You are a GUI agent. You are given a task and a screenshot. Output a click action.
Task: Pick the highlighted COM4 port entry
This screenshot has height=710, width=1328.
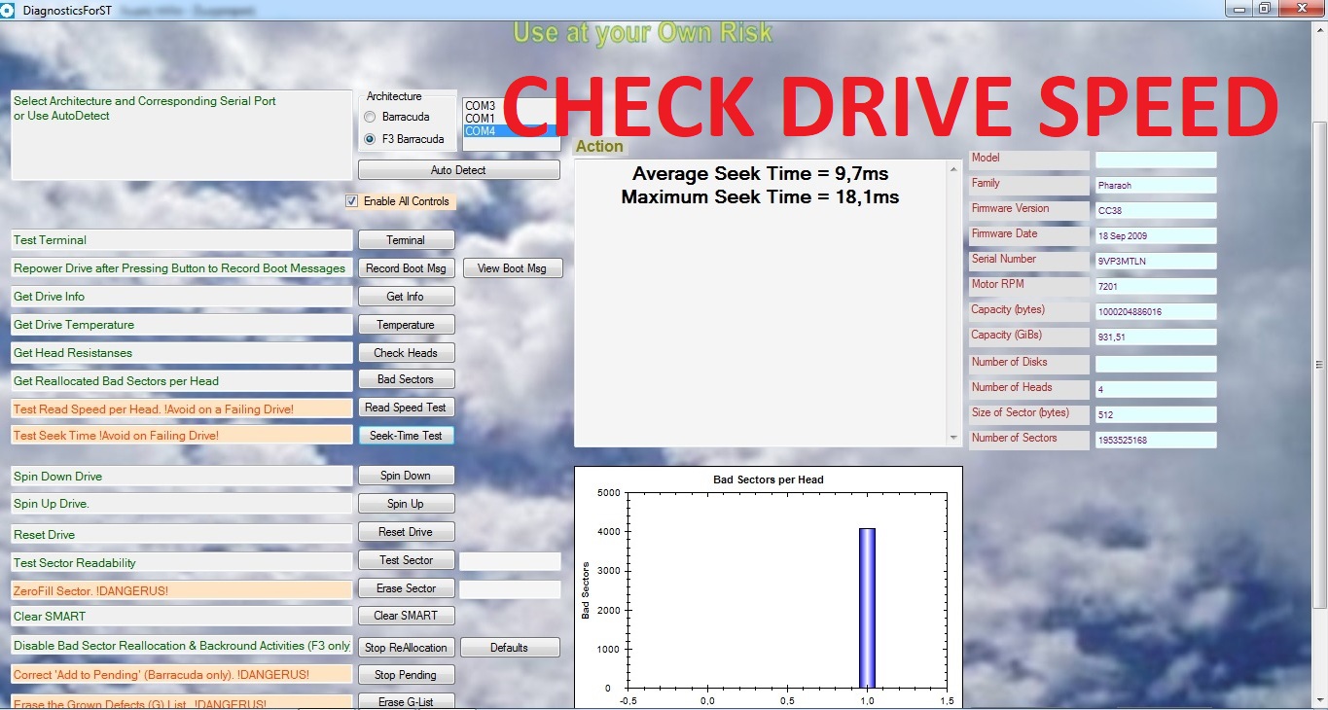(511, 130)
